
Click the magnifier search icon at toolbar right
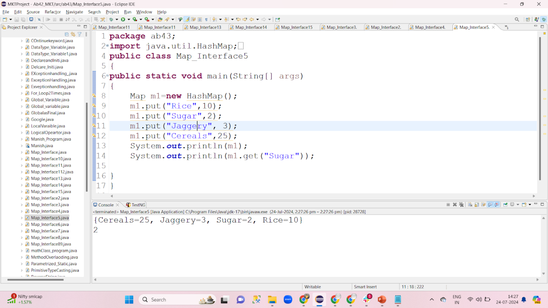point(517,19)
